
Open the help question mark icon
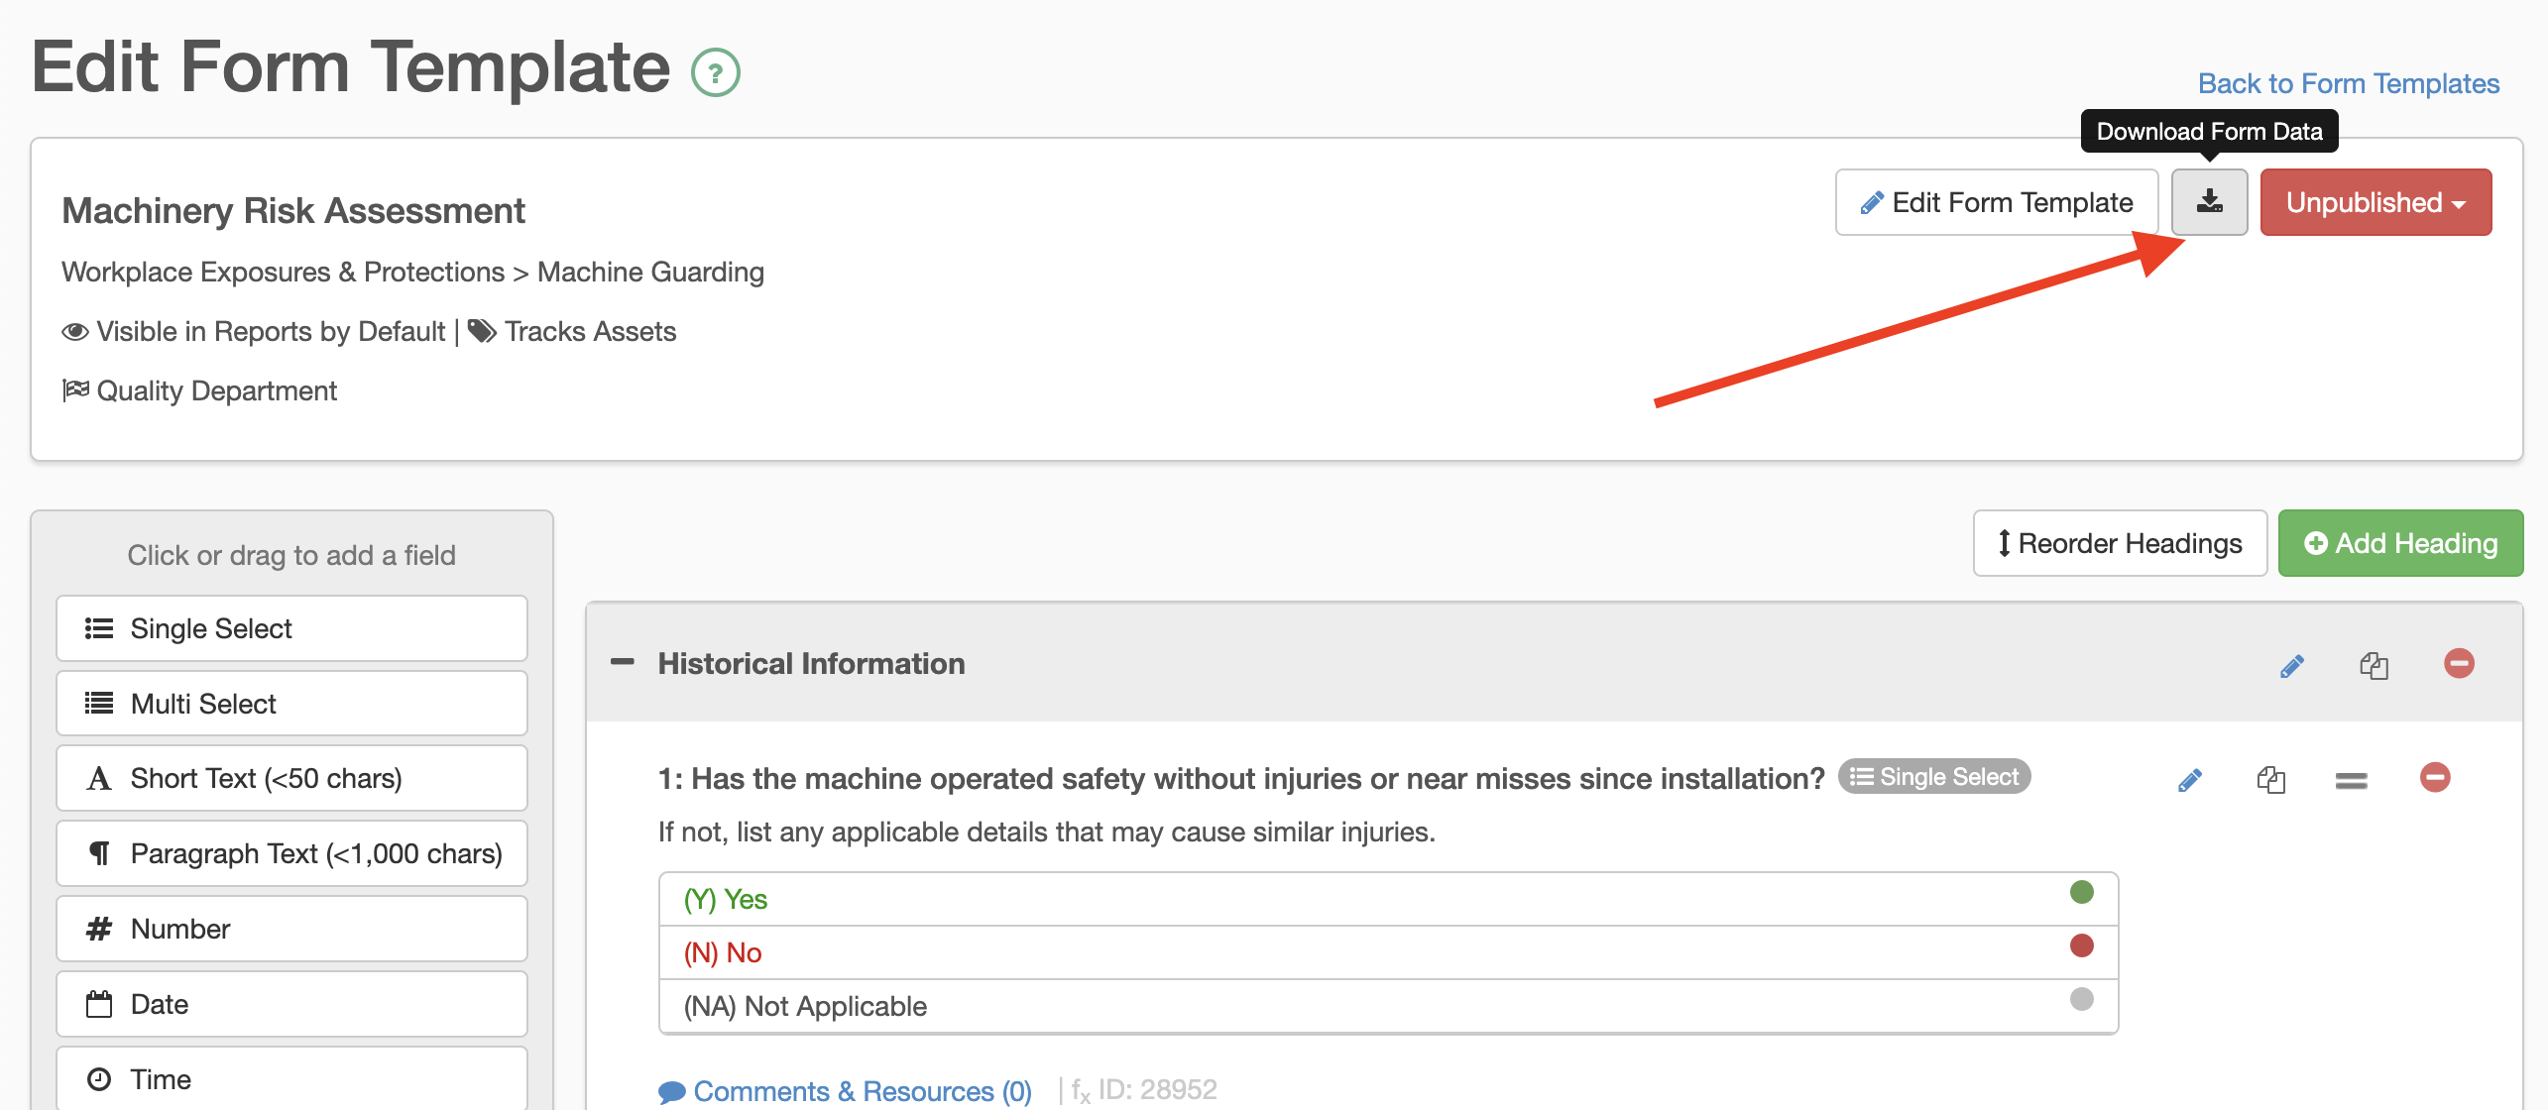[715, 72]
